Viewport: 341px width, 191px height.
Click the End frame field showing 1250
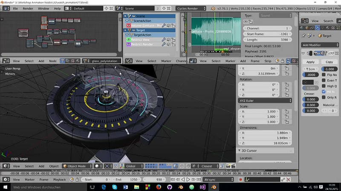(127, 179)
